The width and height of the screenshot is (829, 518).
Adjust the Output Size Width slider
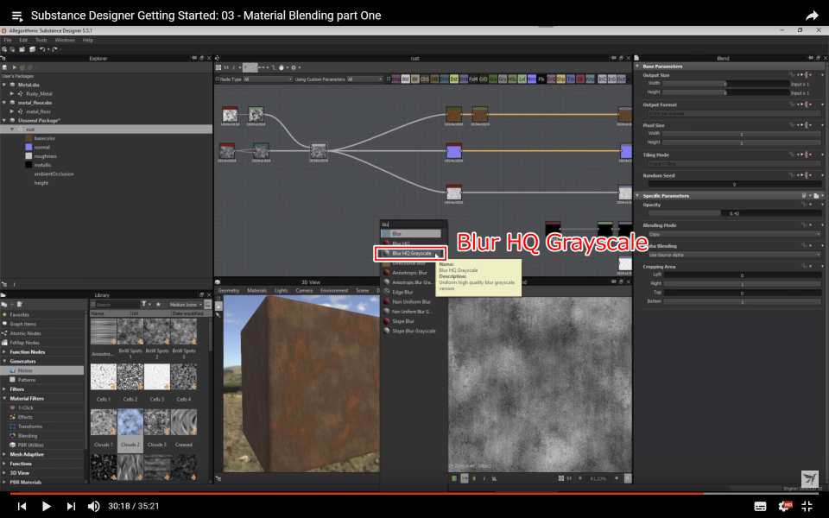click(x=725, y=84)
